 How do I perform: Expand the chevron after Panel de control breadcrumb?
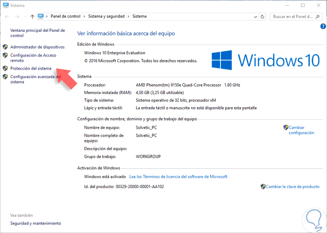pyautogui.click(x=84, y=16)
